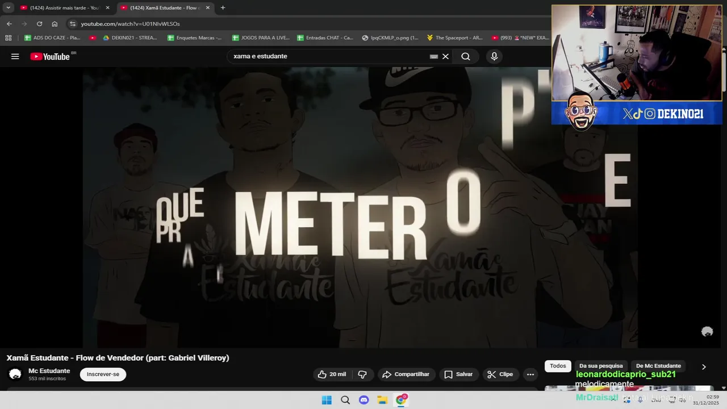Show more filter chips with right chevron

(x=704, y=367)
